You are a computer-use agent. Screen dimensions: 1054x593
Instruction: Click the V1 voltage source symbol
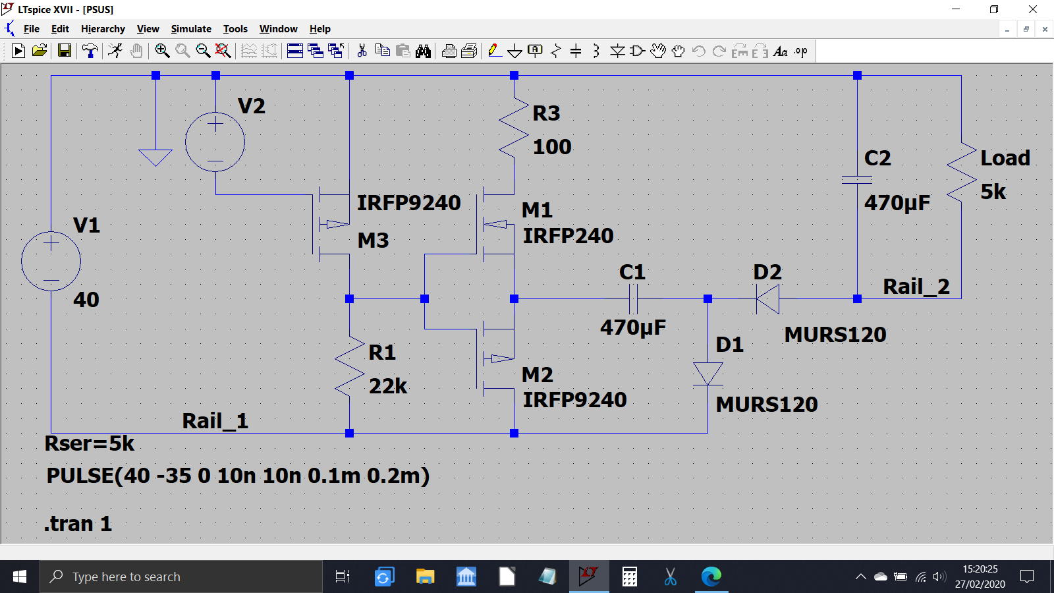pos(51,262)
